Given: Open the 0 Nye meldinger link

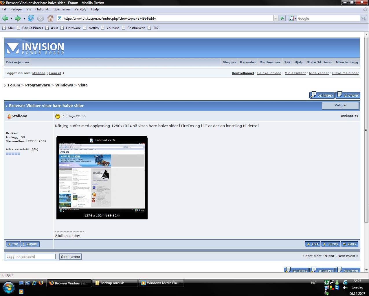Looking at the screenshot, I should pos(345,73).
